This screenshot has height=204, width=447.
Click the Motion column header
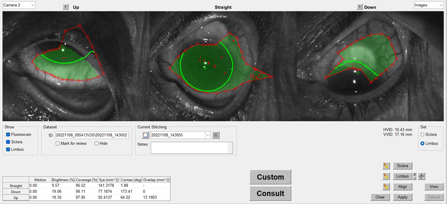click(x=40, y=180)
